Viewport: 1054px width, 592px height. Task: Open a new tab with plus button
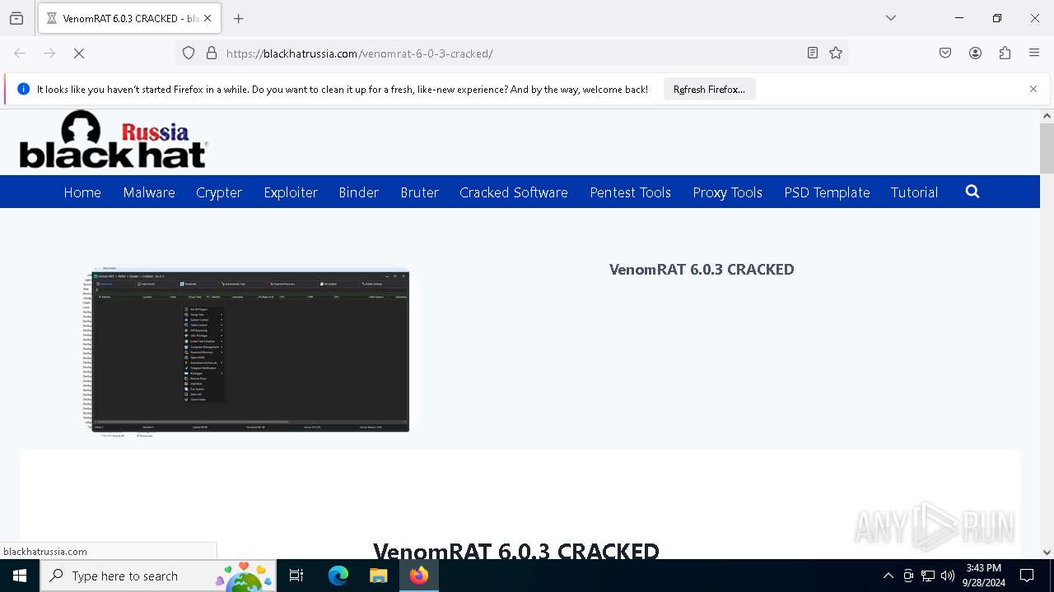pos(239,18)
